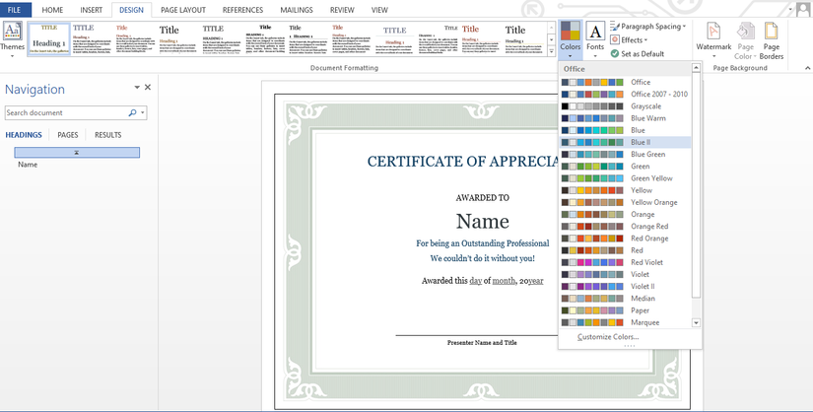
Task: Close the Navigation pane
Action: coord(148,88)
